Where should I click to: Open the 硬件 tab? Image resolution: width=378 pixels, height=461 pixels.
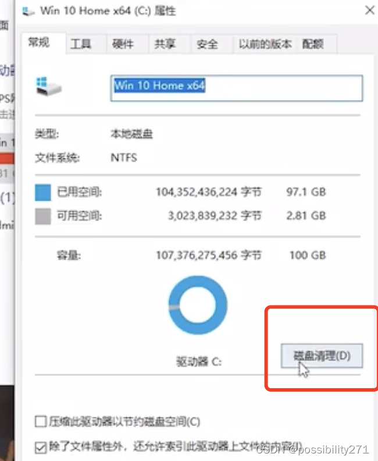pos(127,44)
